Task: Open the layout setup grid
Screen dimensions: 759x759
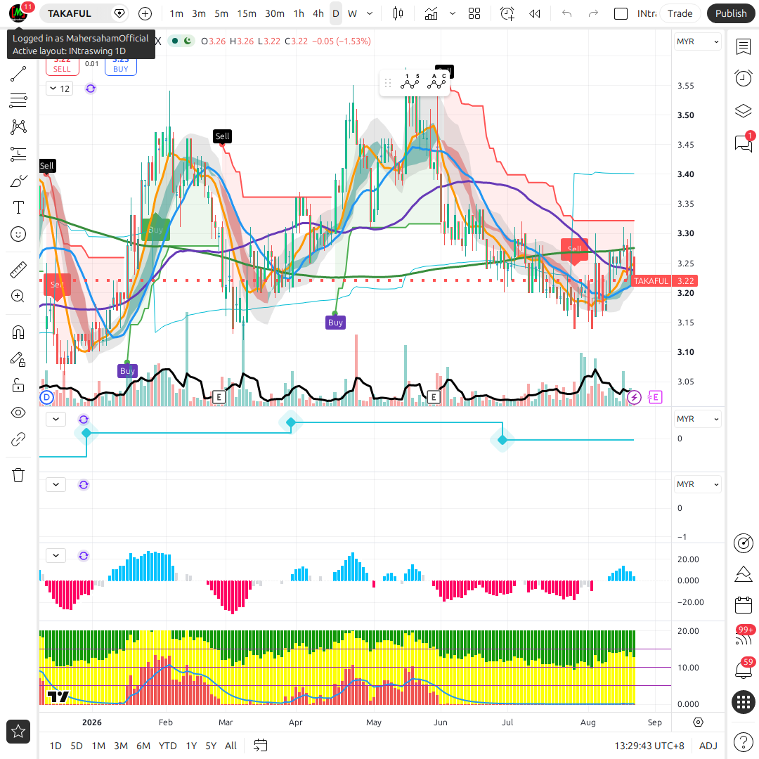Action: point(474,13)
